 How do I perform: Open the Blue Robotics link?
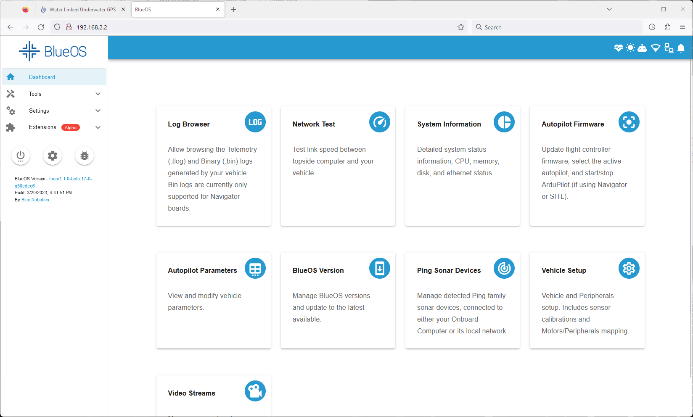coord(35,200)
